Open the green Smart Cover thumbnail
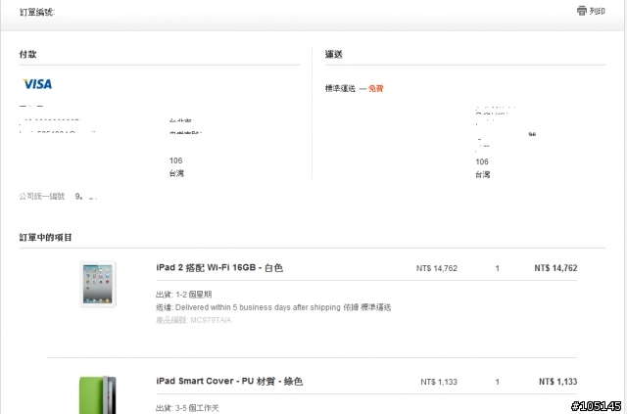This screenshot has width=627, height=414. point(98,394)
